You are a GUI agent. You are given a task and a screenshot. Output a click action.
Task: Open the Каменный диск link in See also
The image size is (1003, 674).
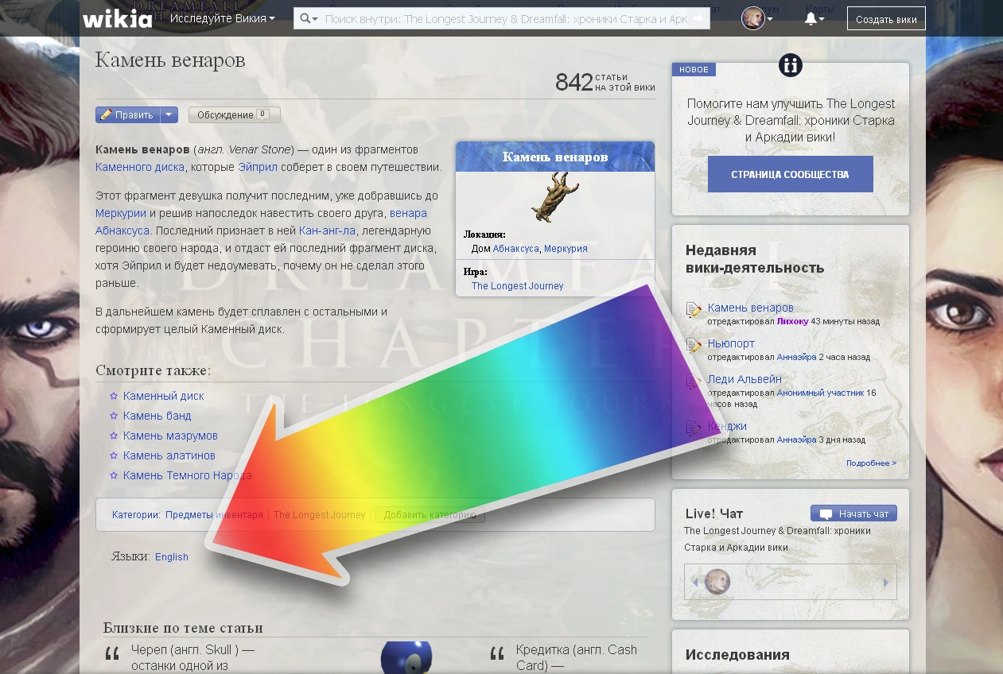click(x=163, y=396)
